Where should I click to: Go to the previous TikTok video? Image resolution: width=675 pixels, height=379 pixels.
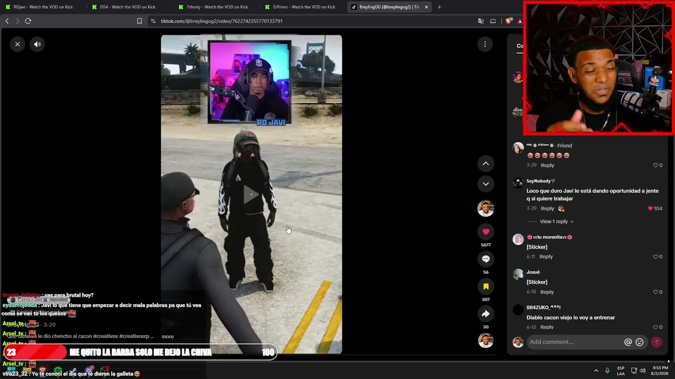click(x=486, y=164)
